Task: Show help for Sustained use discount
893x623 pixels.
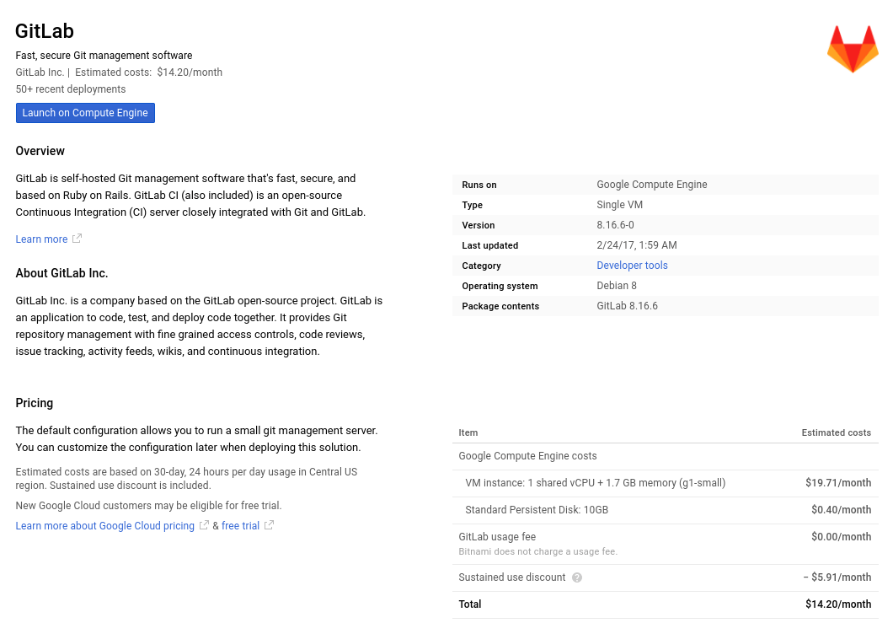Action: point(577,577)
